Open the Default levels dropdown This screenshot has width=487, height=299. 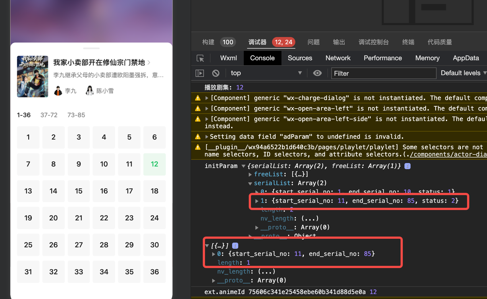(463, 73)
